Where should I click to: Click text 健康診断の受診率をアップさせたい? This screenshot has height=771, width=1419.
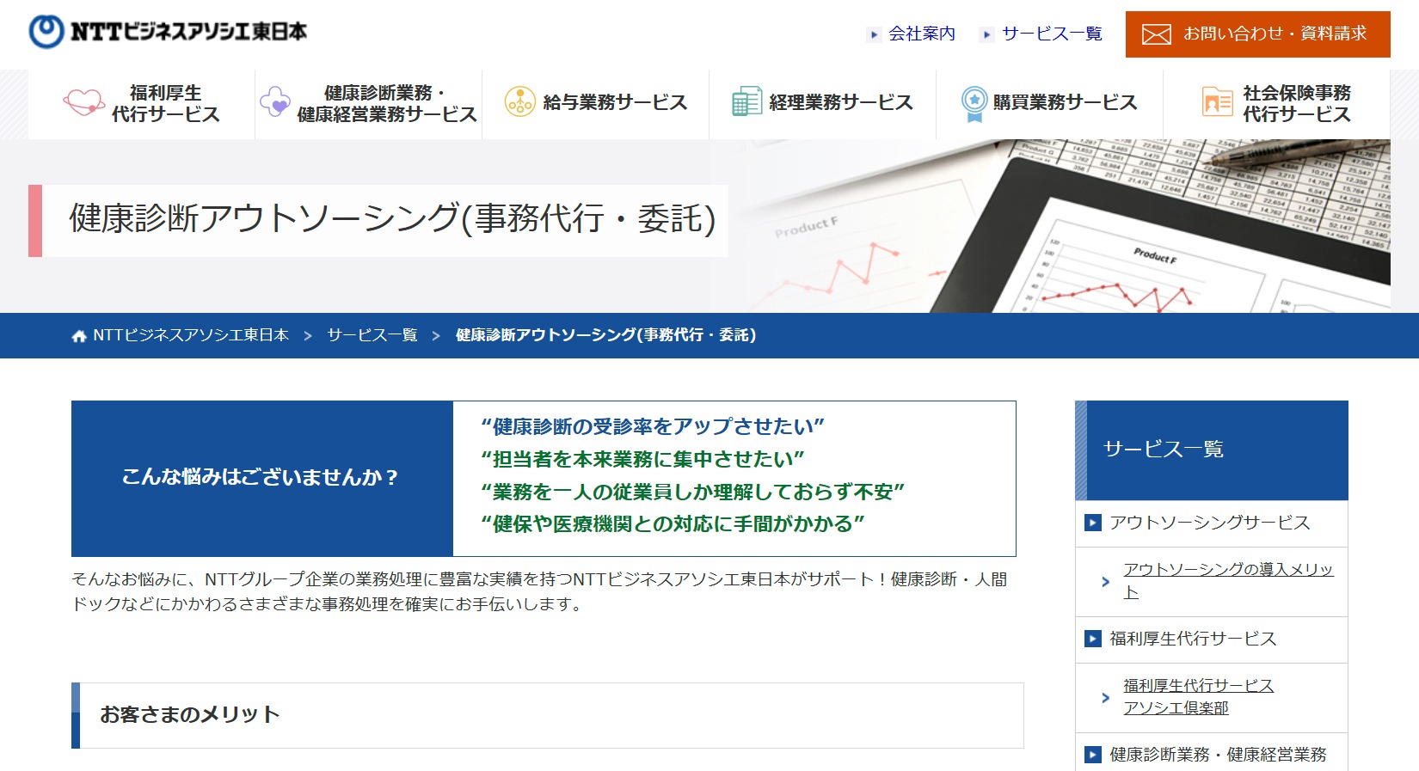(652, 426)
